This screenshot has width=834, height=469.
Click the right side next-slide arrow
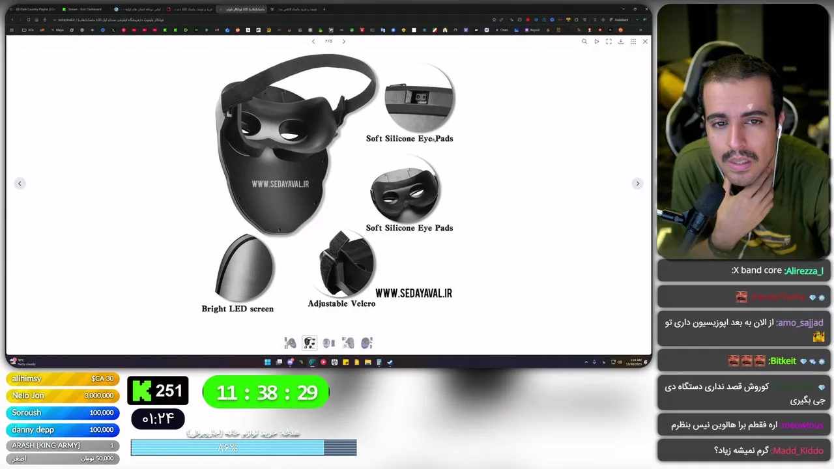click(638, 184)
